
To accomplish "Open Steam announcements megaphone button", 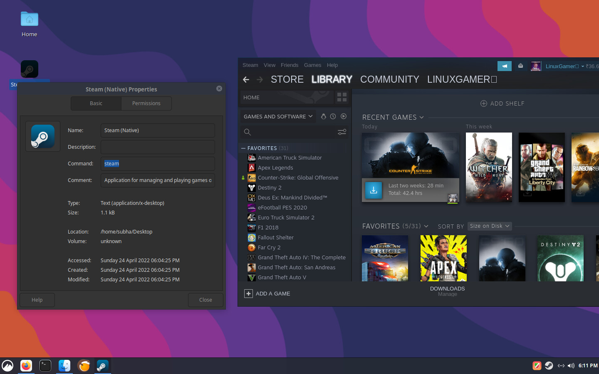I will [x=505, y=66].
